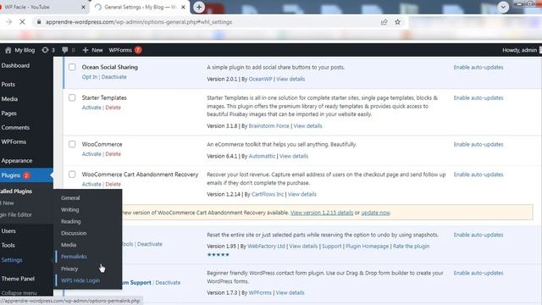The width and height of the screenshot is (542, 305).
Task: Open WPForms in the sidebar
Action: 14,141
